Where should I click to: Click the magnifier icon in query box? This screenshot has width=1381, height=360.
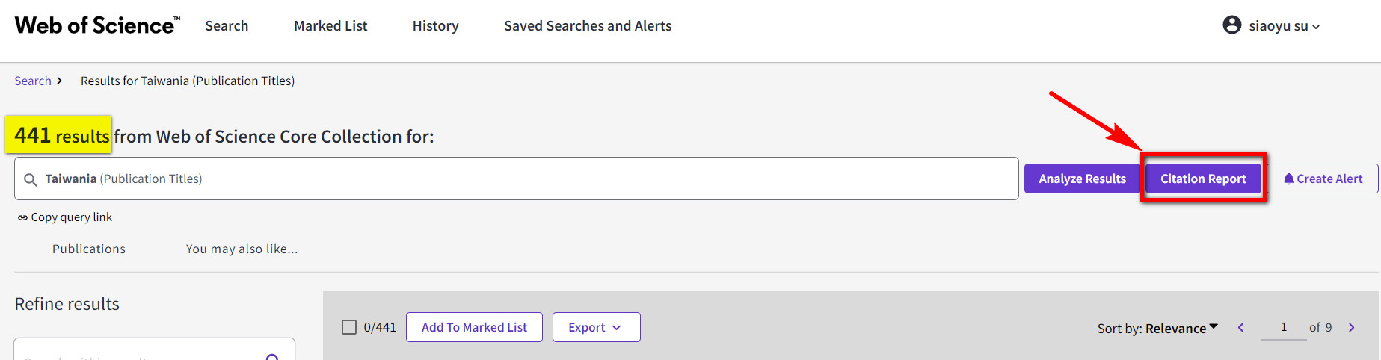click(x=31, y=179)
